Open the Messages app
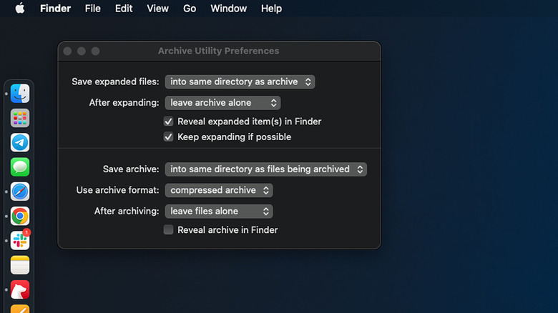The image size is (558, 313). coord(20,167)
